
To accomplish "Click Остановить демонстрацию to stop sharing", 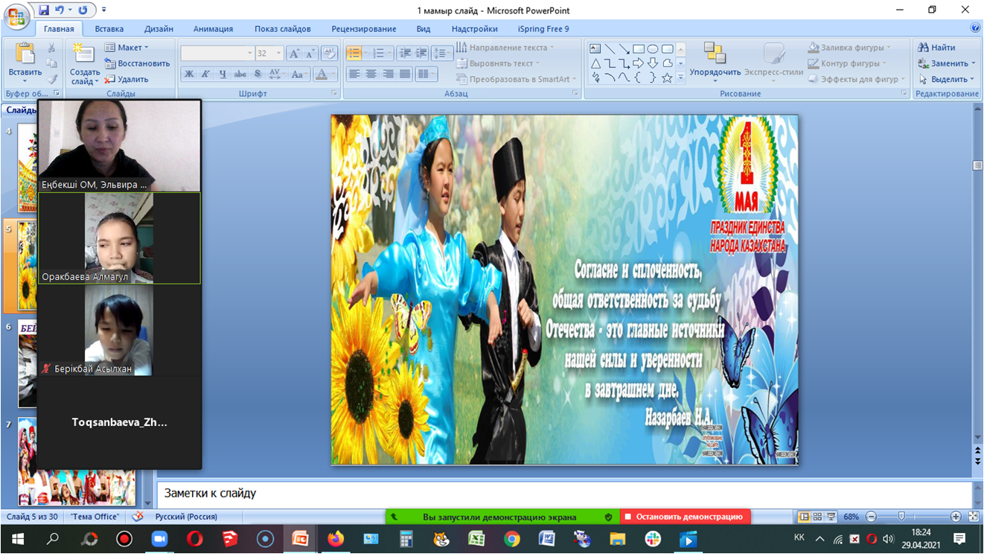I will coord(685,517).
